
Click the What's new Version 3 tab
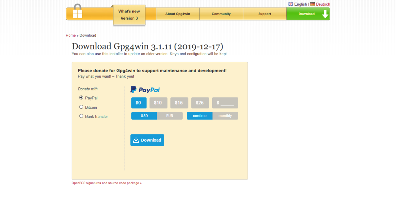click(x=129, y=15)
